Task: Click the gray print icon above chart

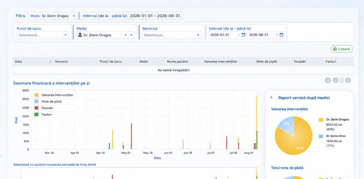Action: pyautogui.click(x=328, y=80)
